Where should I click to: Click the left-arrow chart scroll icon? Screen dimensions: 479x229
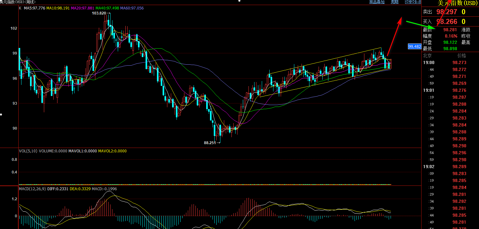click(x=408, y=2)
